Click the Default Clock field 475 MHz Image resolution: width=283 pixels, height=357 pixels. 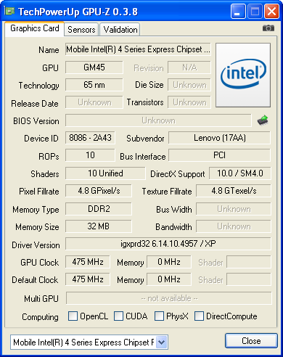click(88, 279)
